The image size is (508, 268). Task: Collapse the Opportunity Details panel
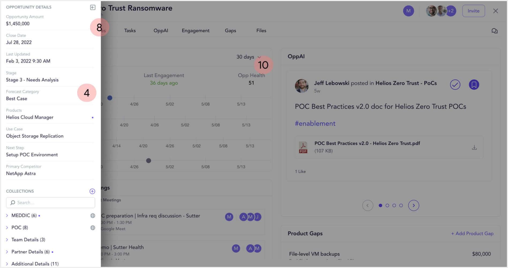click(92, 7)
